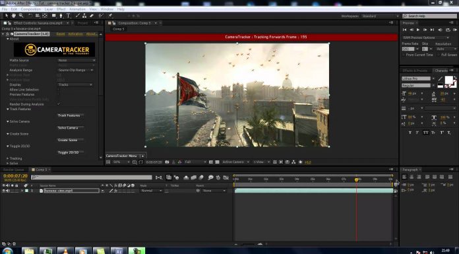Image resolution: width=459 pixels, height=254 pixels.
Task: Click the Brainstorm icon in timeline
Action: coord(210,177)
